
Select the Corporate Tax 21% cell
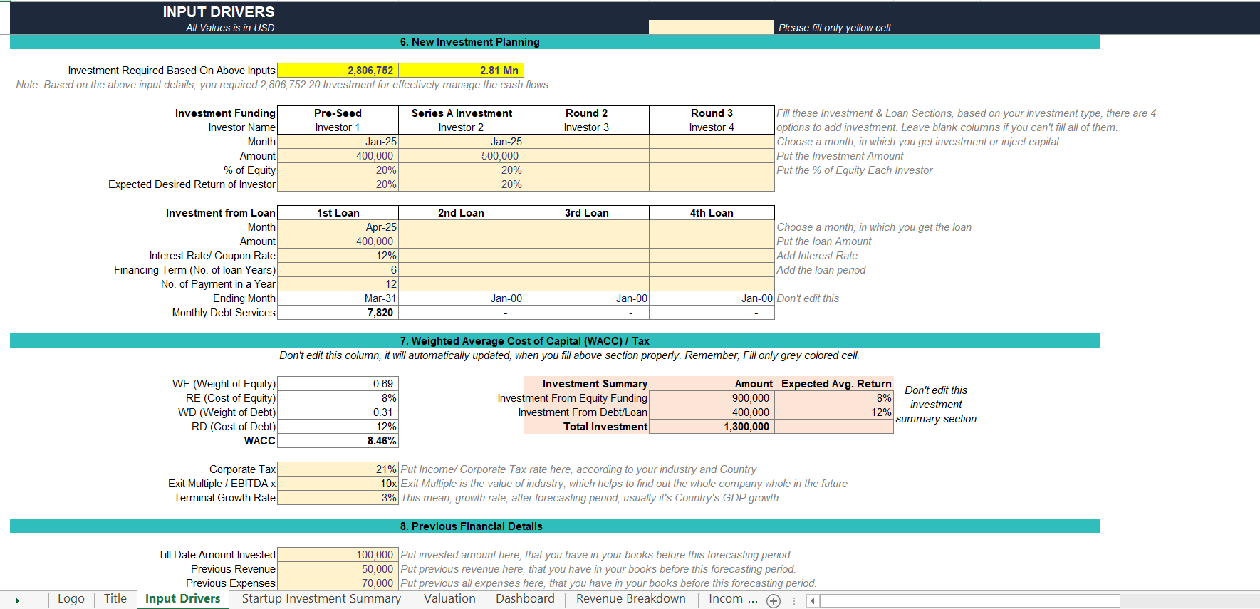pyautogui.click(x=338, y=469)
